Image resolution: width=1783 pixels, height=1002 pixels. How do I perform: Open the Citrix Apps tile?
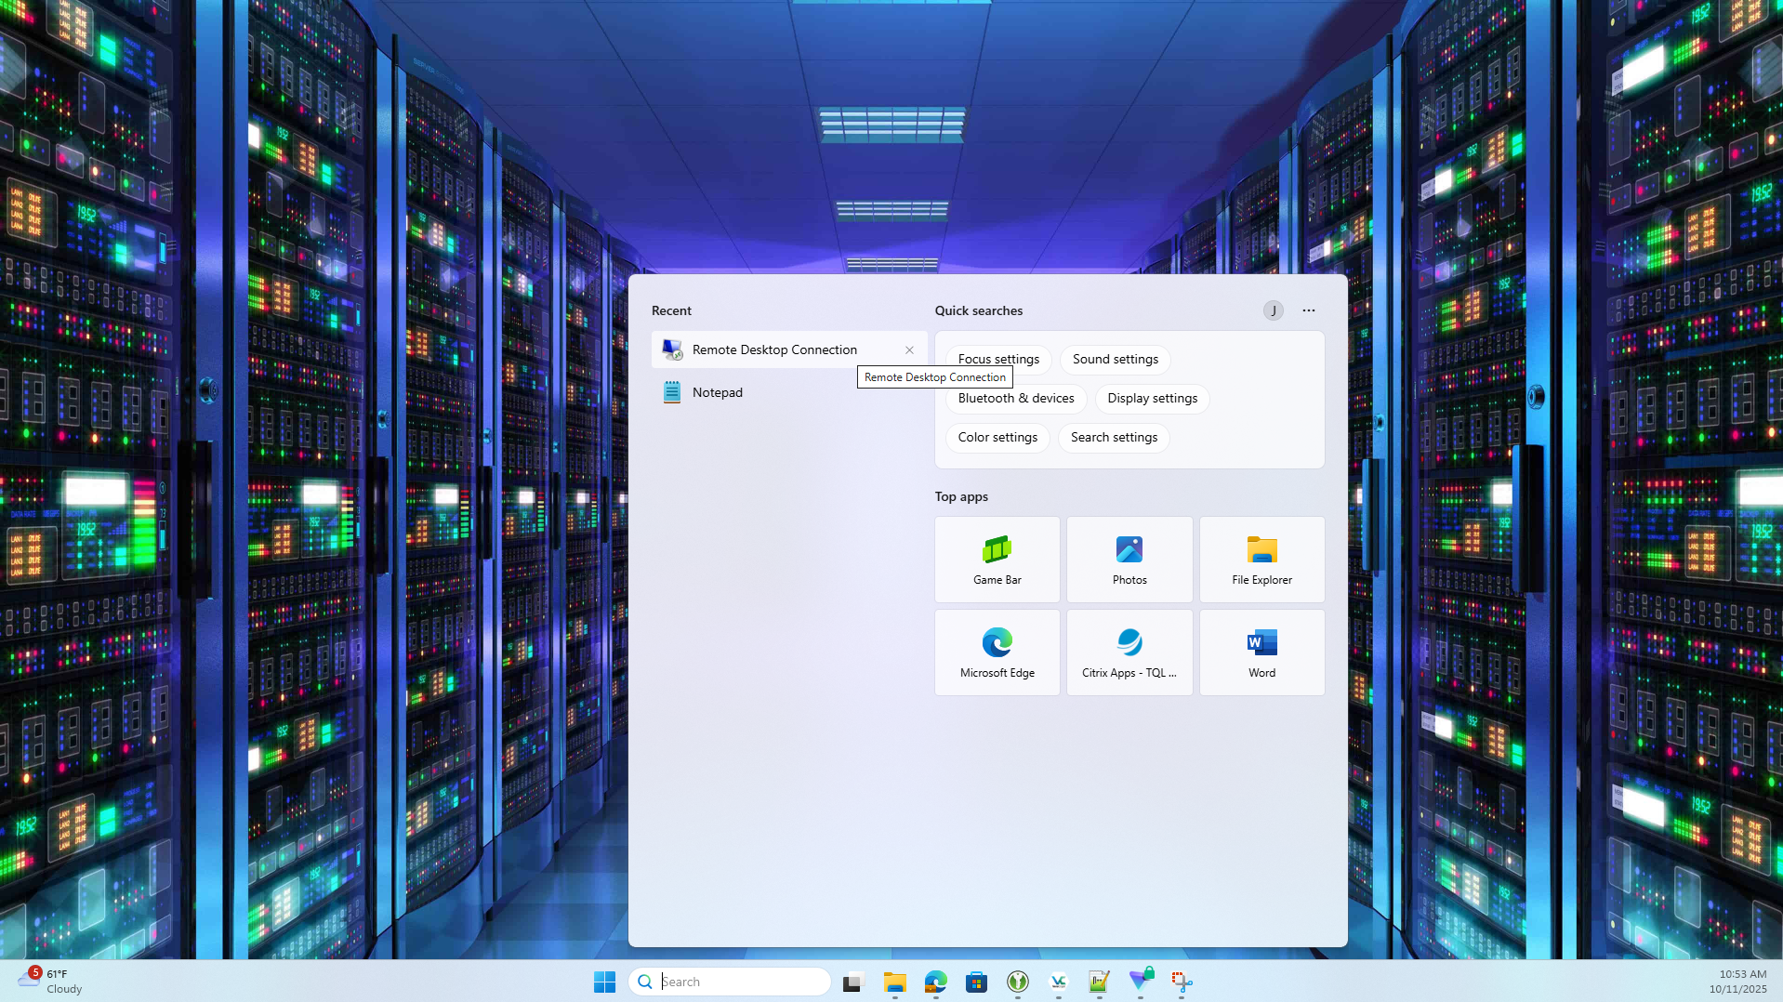[x=1129, y=652]
